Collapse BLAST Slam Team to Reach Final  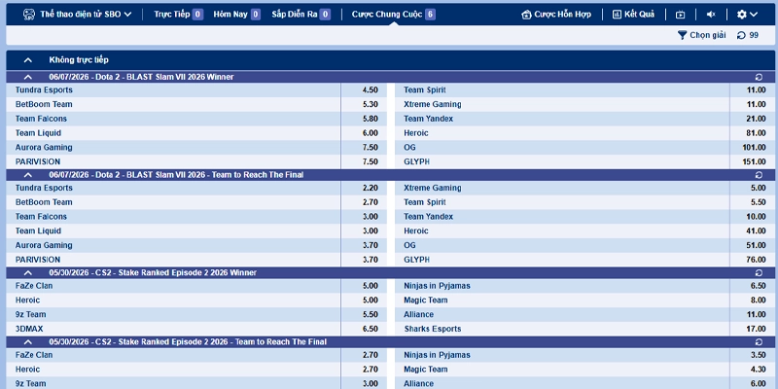point(28,175)
